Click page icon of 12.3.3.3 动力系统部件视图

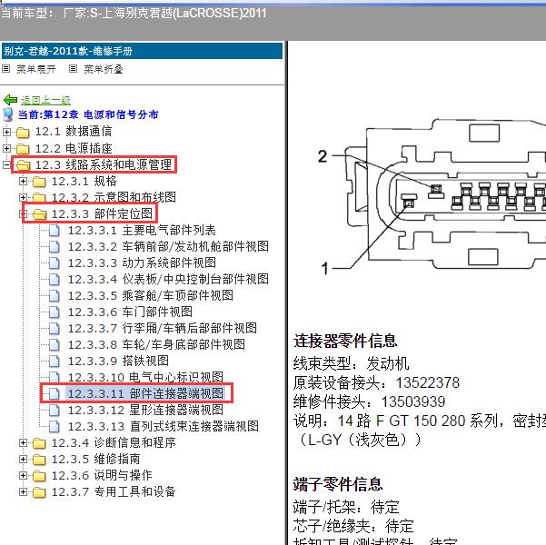click(x=54, y=263)
